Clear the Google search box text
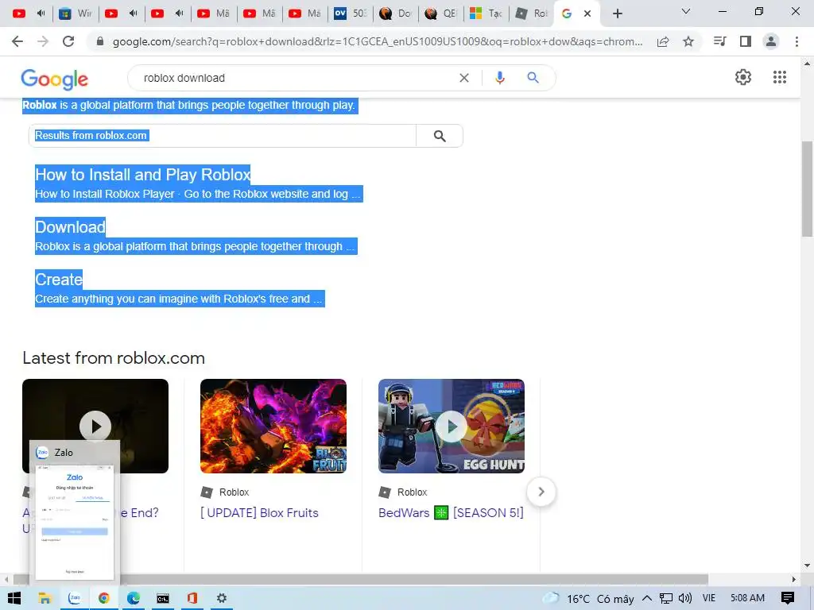The width and height of the screenshot is (814, 610). click(x=464, y=78)
